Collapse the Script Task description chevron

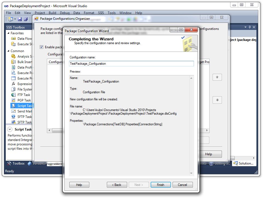pyautogui.click(x=10, y=129)
